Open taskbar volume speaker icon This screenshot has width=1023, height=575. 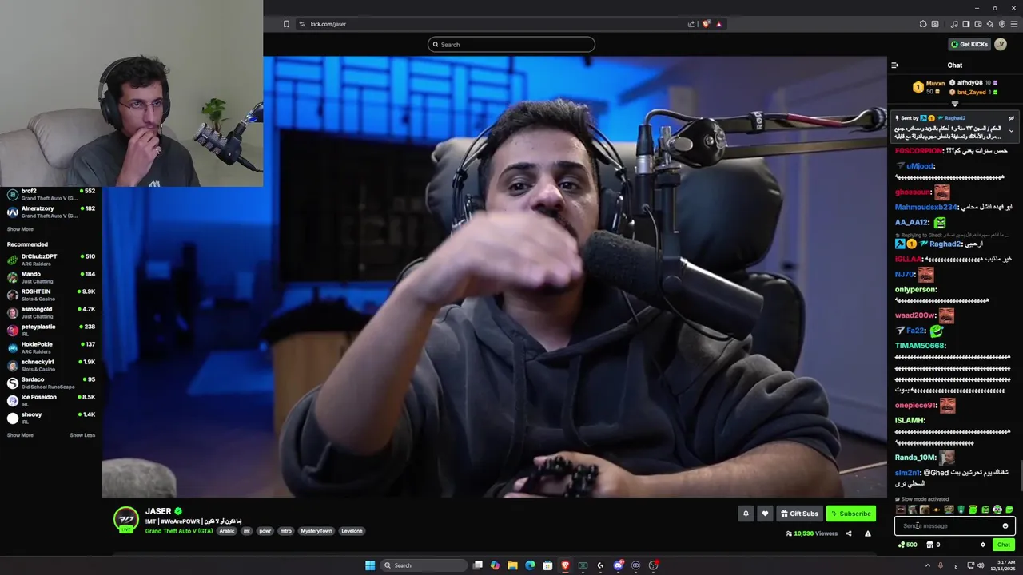point(981,565)
